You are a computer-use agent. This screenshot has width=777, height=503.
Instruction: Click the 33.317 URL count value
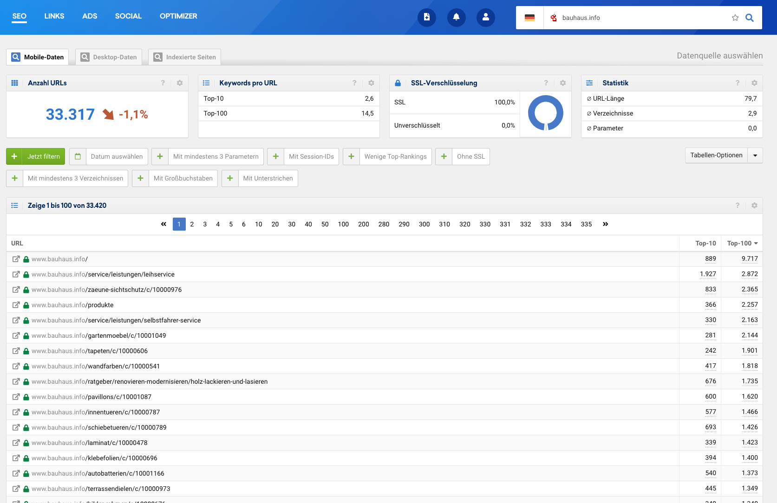(x=70, y=114)
